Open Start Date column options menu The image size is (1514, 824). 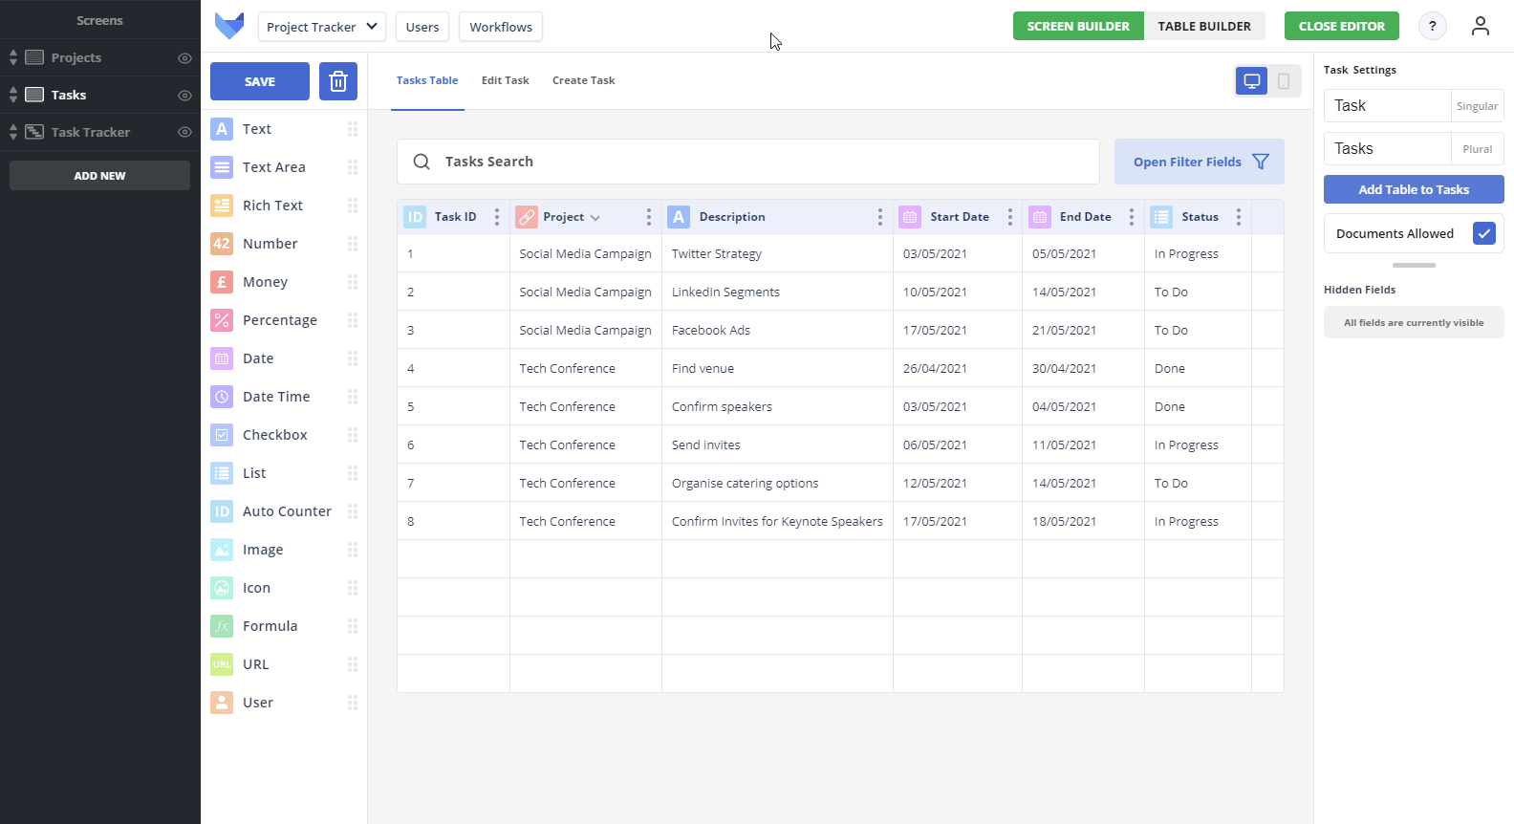pyautogui.click(x=1010, y=217)
